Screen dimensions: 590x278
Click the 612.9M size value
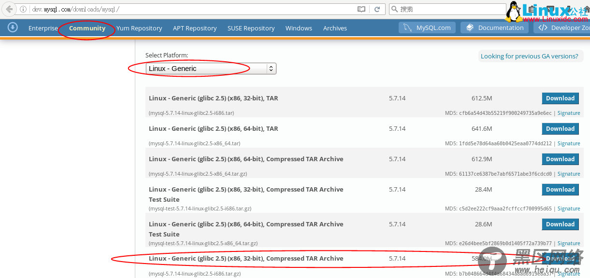coord(482,159)
